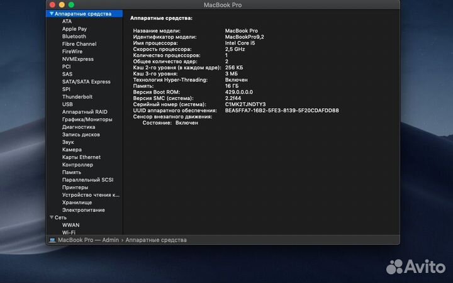
Task: Select ATA in the sidebar
Action: point(67,21)
